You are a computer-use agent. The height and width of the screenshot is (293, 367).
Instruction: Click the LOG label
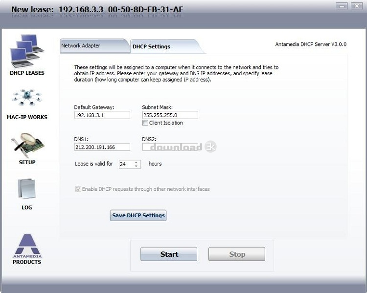[27, 208]
